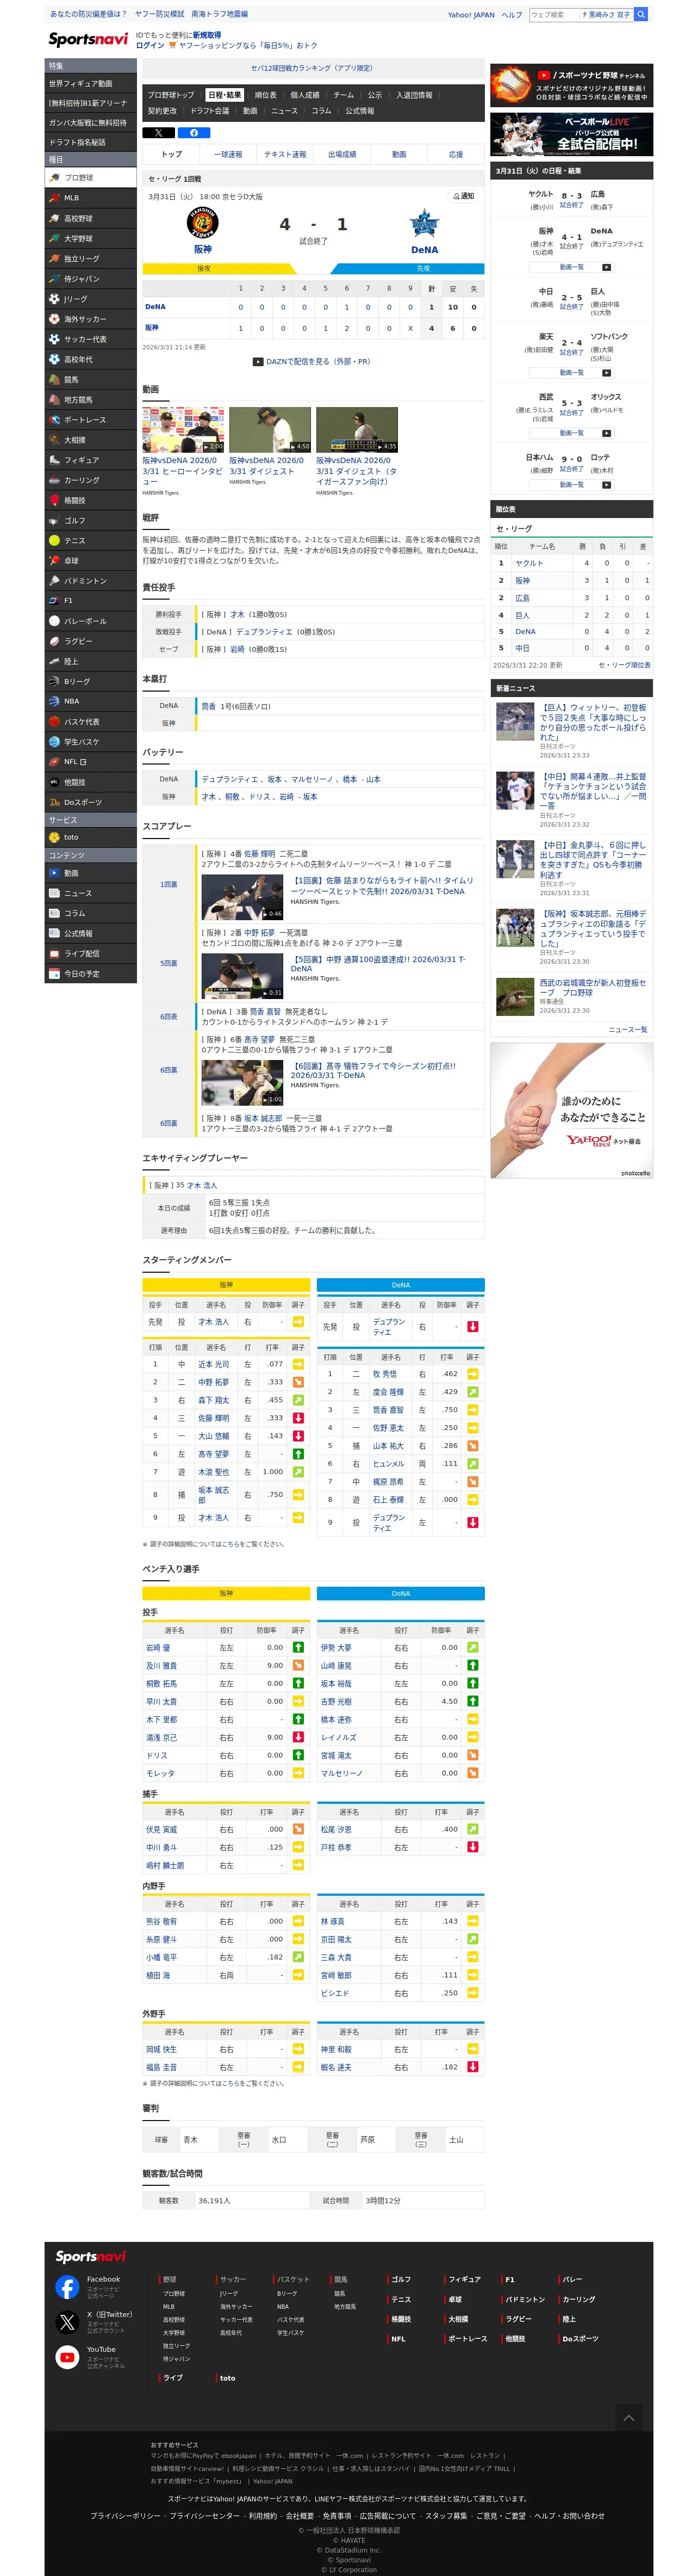
Task: Click the search magnifier icon in header
Action: (x=641, y=14)
